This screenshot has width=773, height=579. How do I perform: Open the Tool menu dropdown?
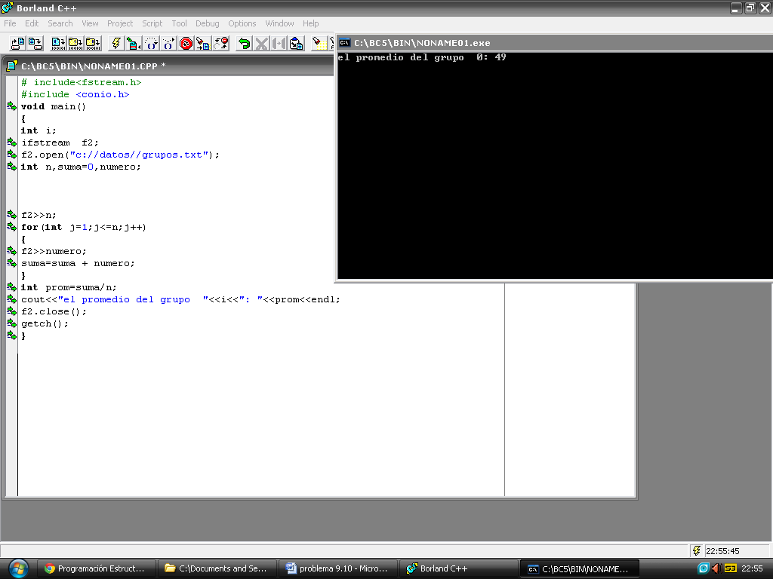pos(179,23)
